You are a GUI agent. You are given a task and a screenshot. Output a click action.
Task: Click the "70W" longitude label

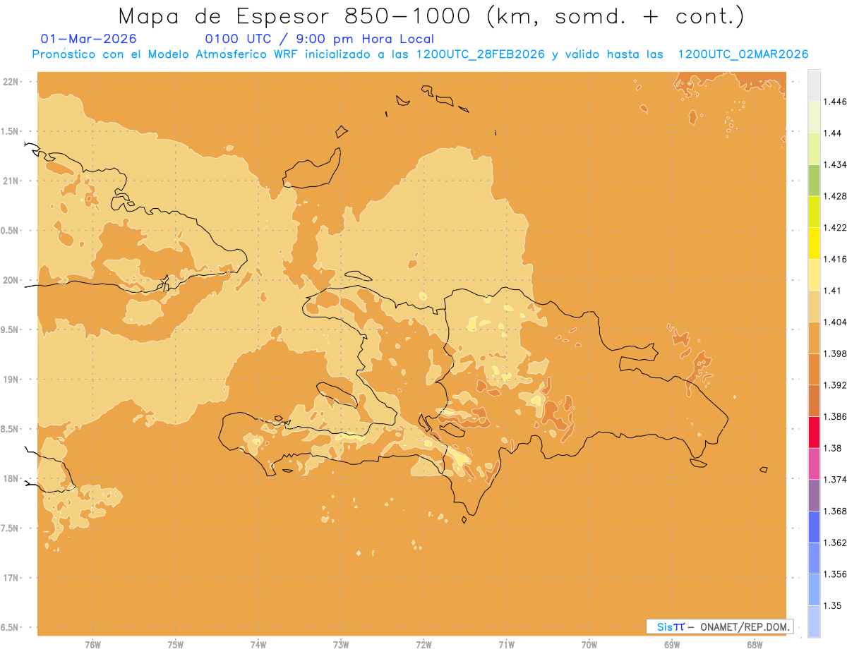[x=589, y=645]
